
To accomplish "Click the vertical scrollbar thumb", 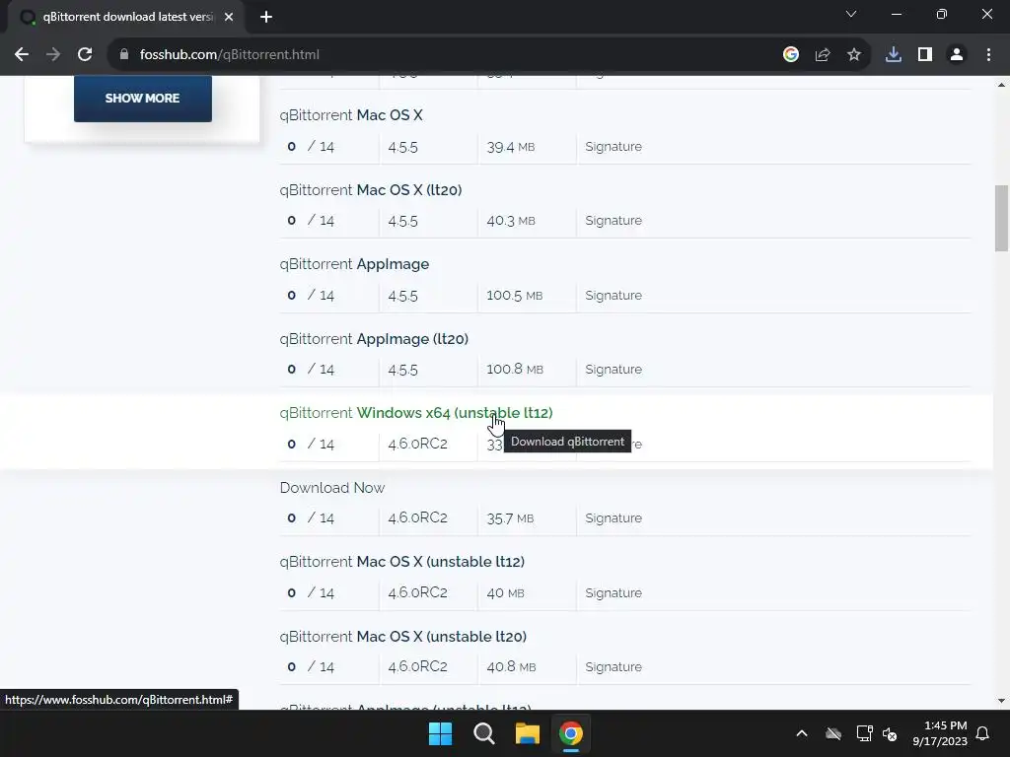I will (1002, 219).
